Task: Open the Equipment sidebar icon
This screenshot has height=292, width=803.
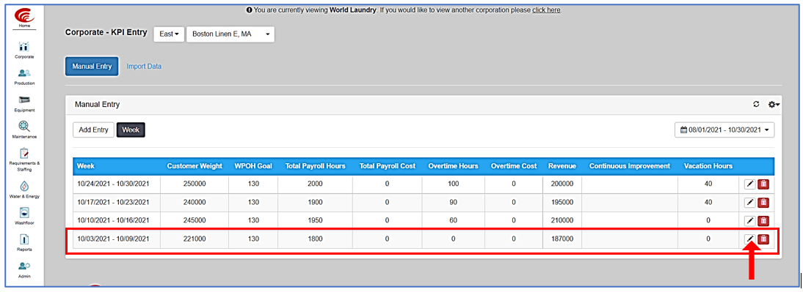Action: pyautogui.click(x=24, y=104)
